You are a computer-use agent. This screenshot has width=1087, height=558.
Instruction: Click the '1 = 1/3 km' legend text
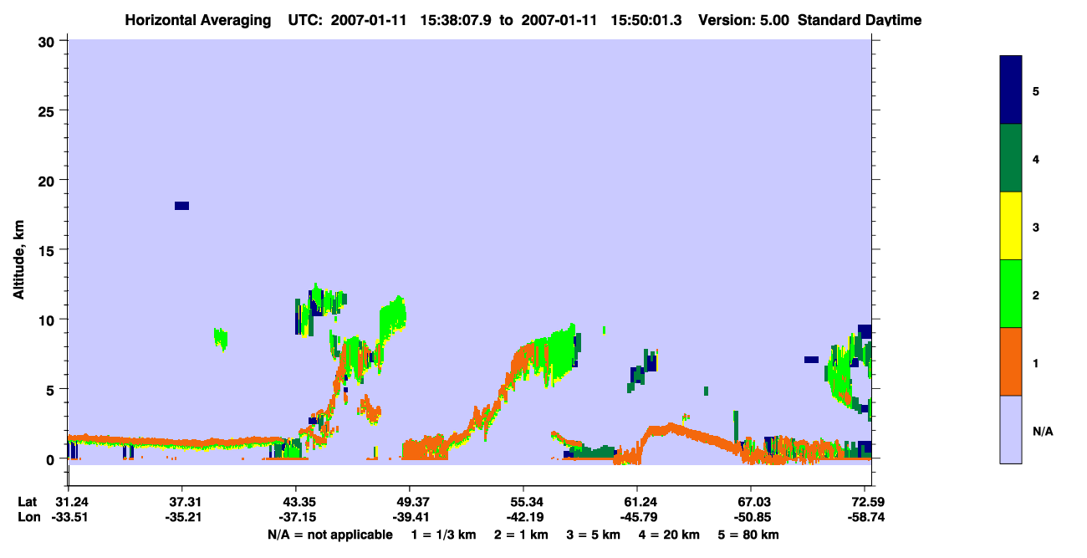tap(445, 535)
